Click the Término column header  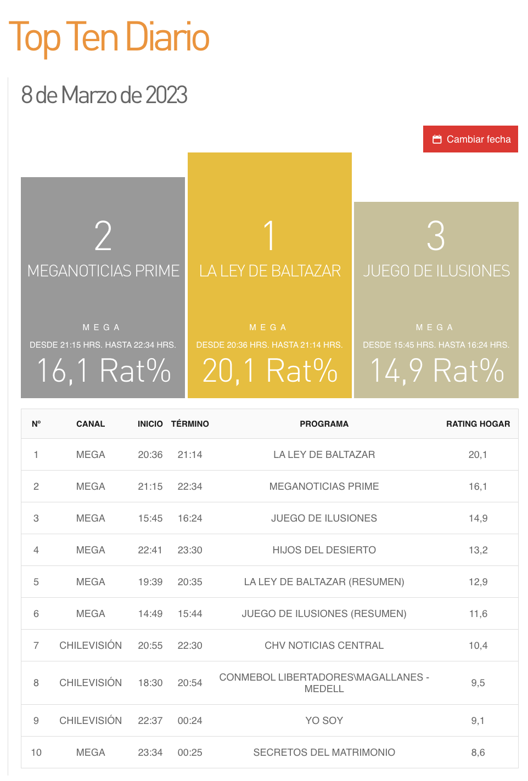[190, 424]
